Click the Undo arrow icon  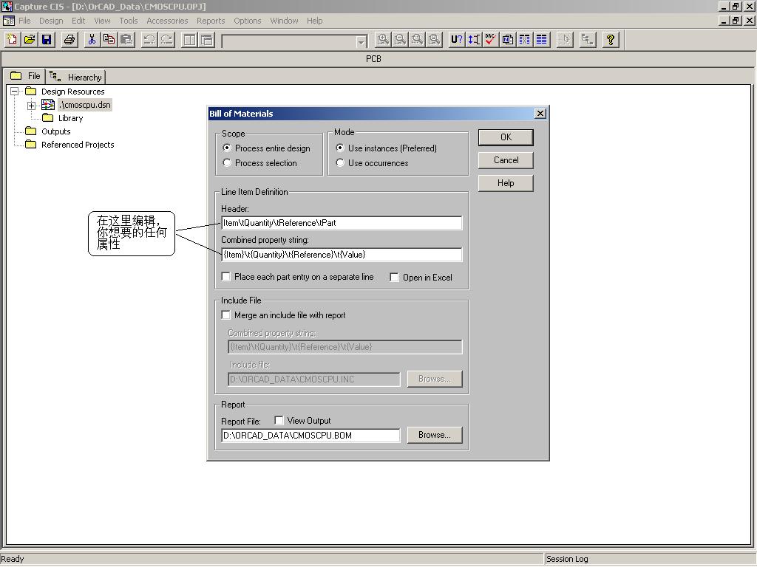[149, 40]
